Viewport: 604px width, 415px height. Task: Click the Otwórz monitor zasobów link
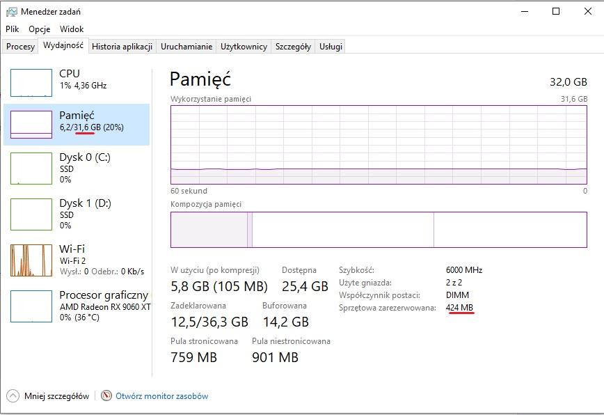[161, 396]
